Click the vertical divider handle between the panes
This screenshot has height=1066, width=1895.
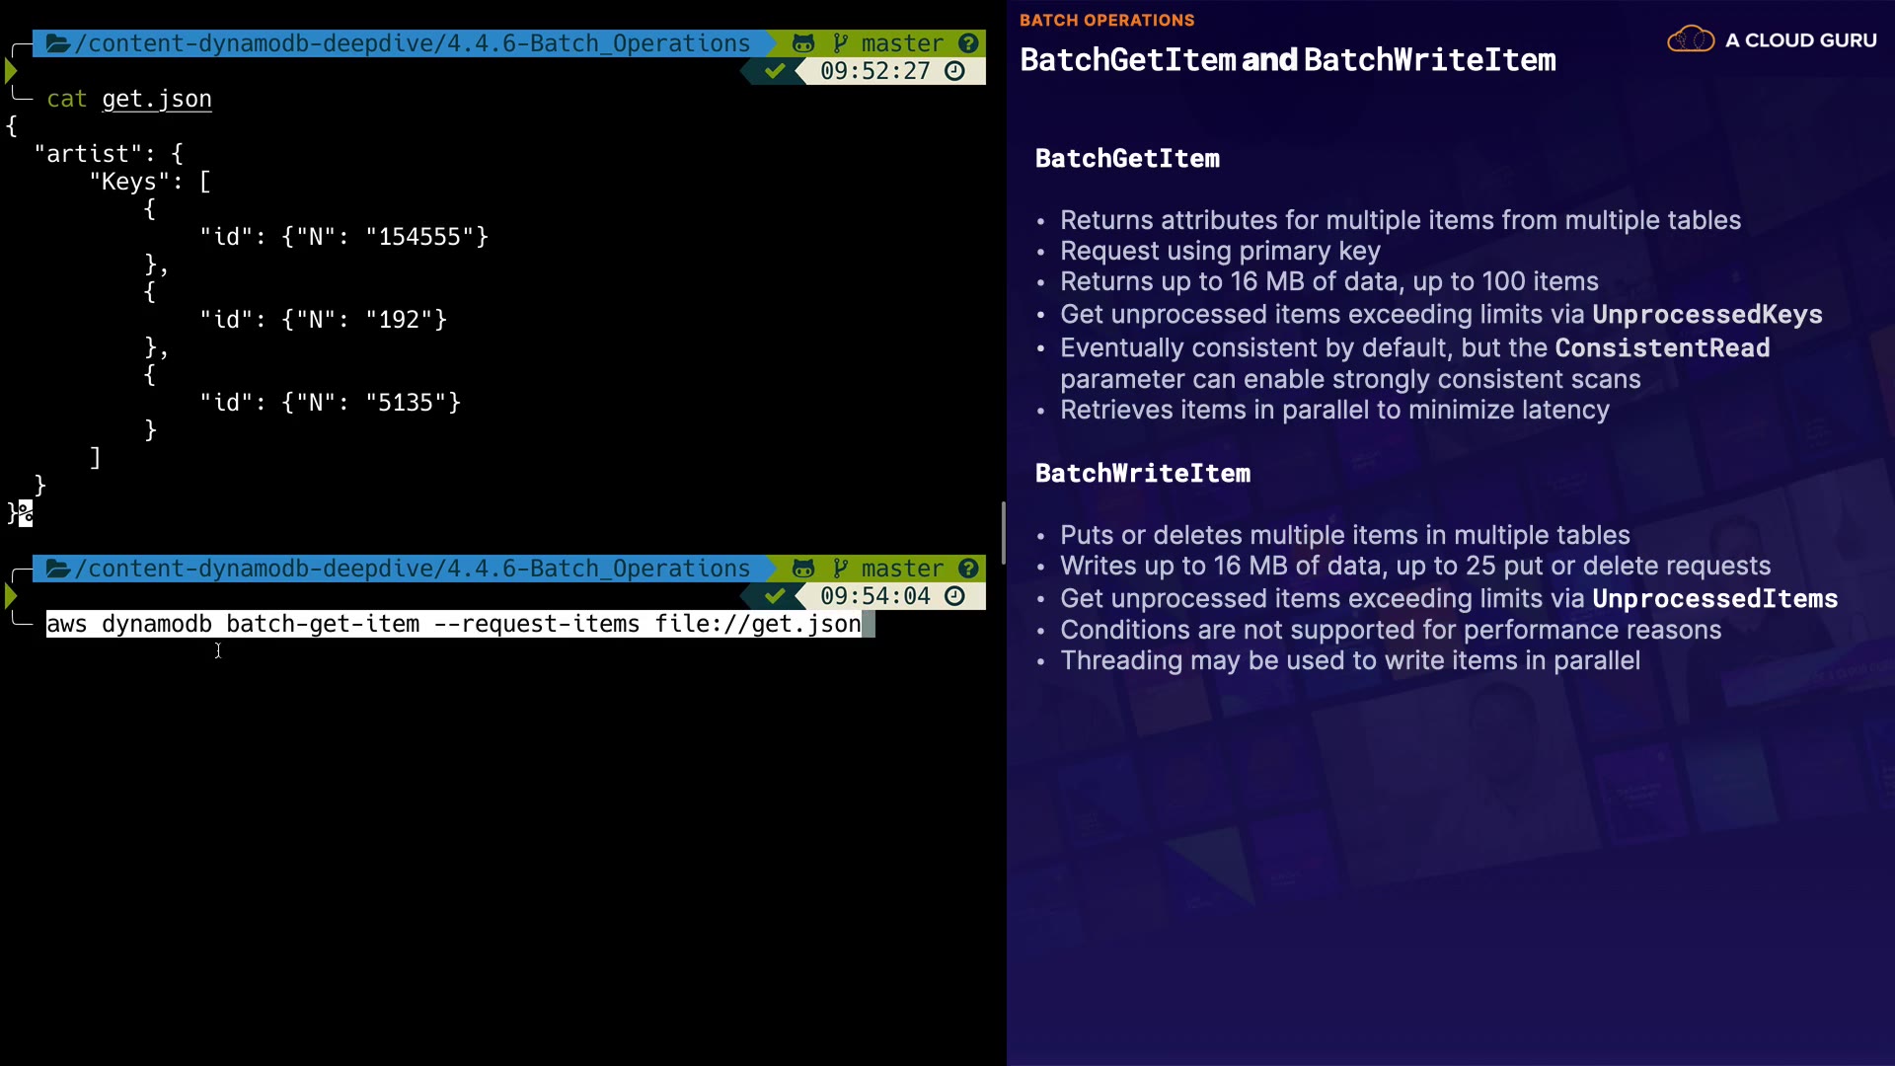point(1003,533)
